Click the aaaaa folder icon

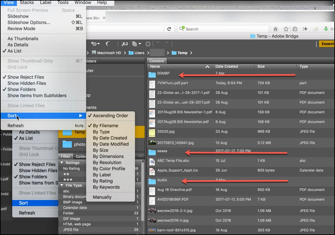click(152, 152)
